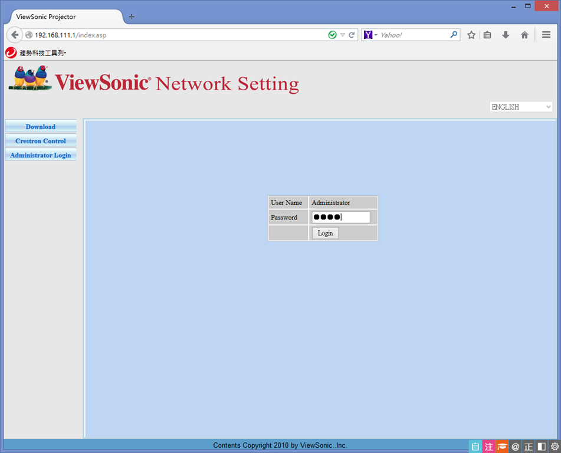
Task: Open the Administrator Login menu item
Action: [x=41, y=155]
